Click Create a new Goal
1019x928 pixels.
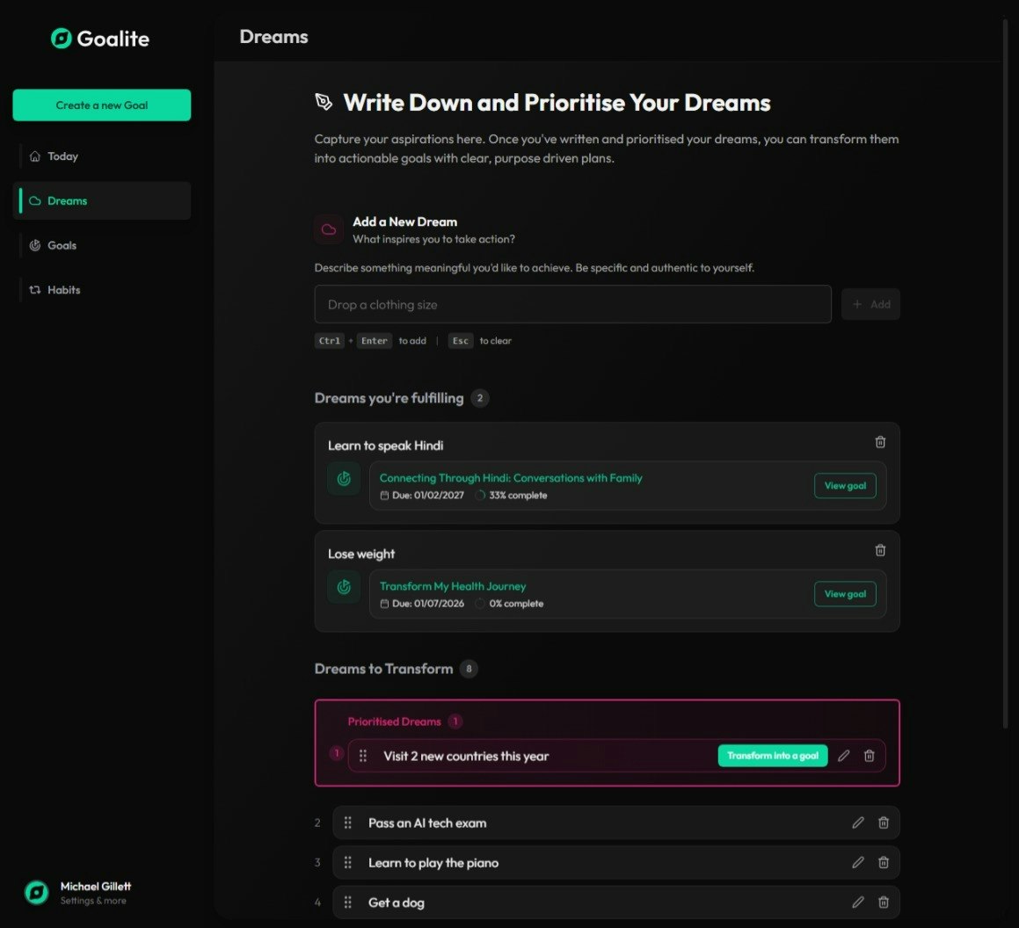coord(101,105)
